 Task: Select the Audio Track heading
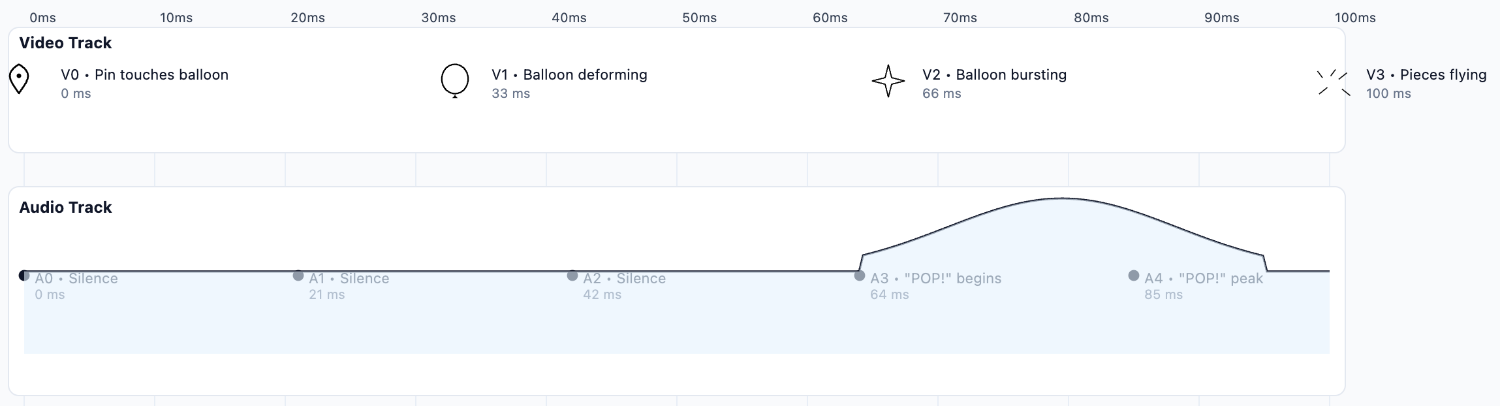tap(65, 208)
